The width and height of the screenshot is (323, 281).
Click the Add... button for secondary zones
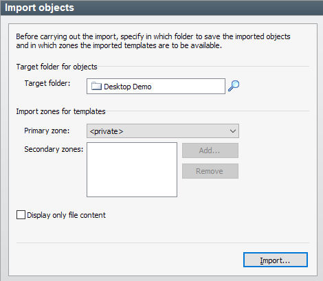tap(210, 150)
